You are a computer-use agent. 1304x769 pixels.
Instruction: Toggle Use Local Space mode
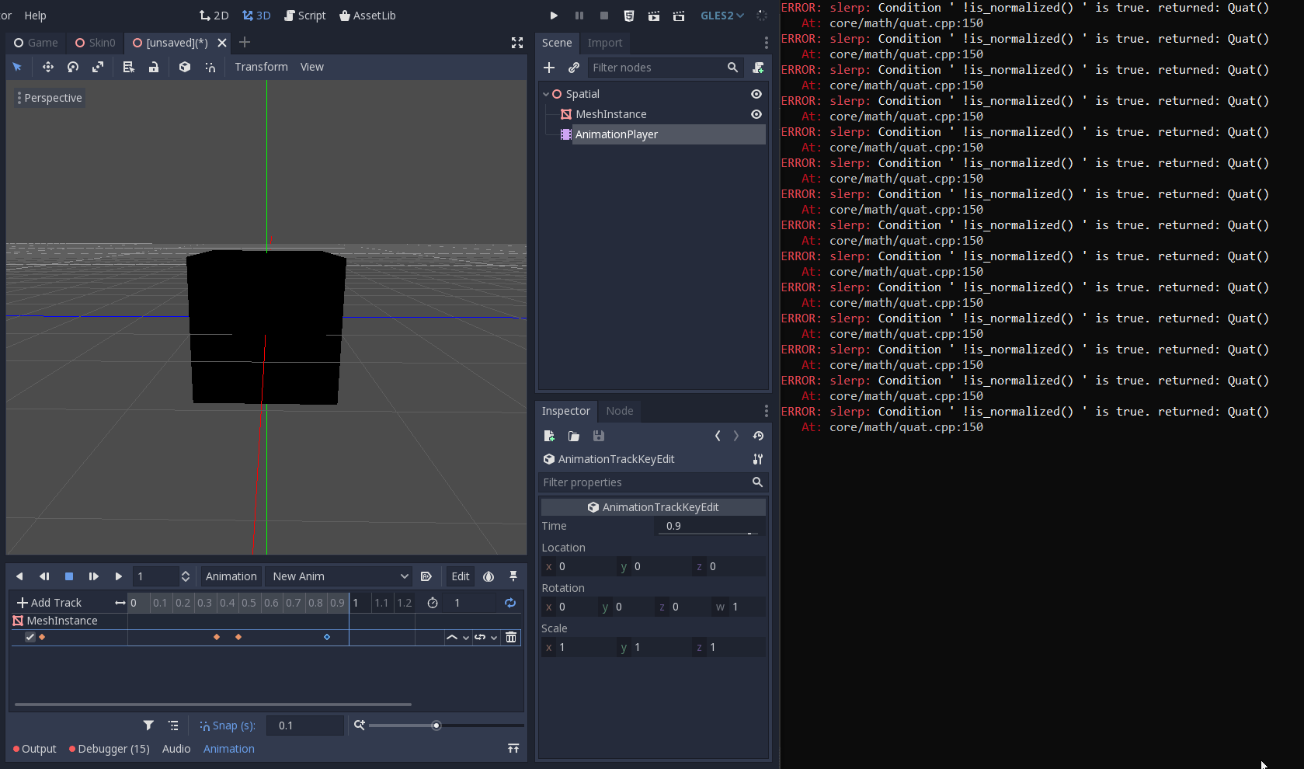[x=184, y=67]
